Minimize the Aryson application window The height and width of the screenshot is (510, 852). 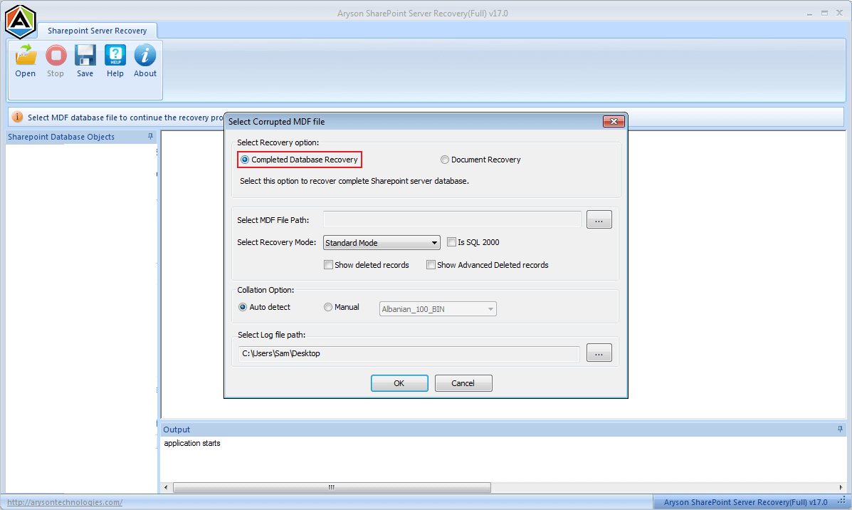(809, 13)
